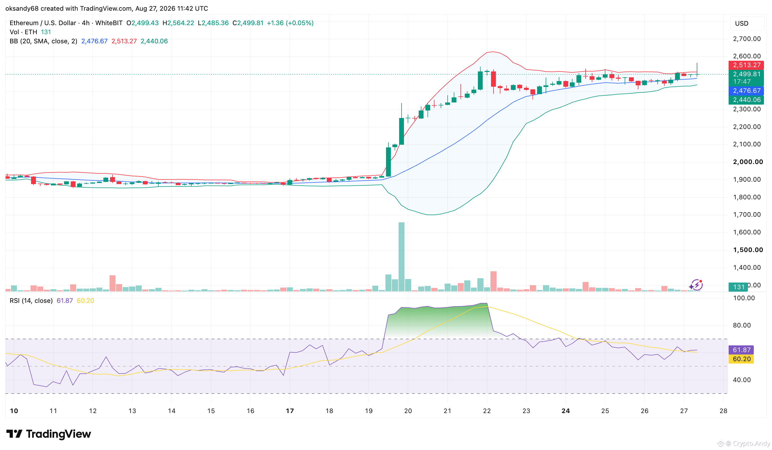Screen dimensions: 772x450
Task: Click the bold date label 17 on time axis
Action: (x=290, y=411)
